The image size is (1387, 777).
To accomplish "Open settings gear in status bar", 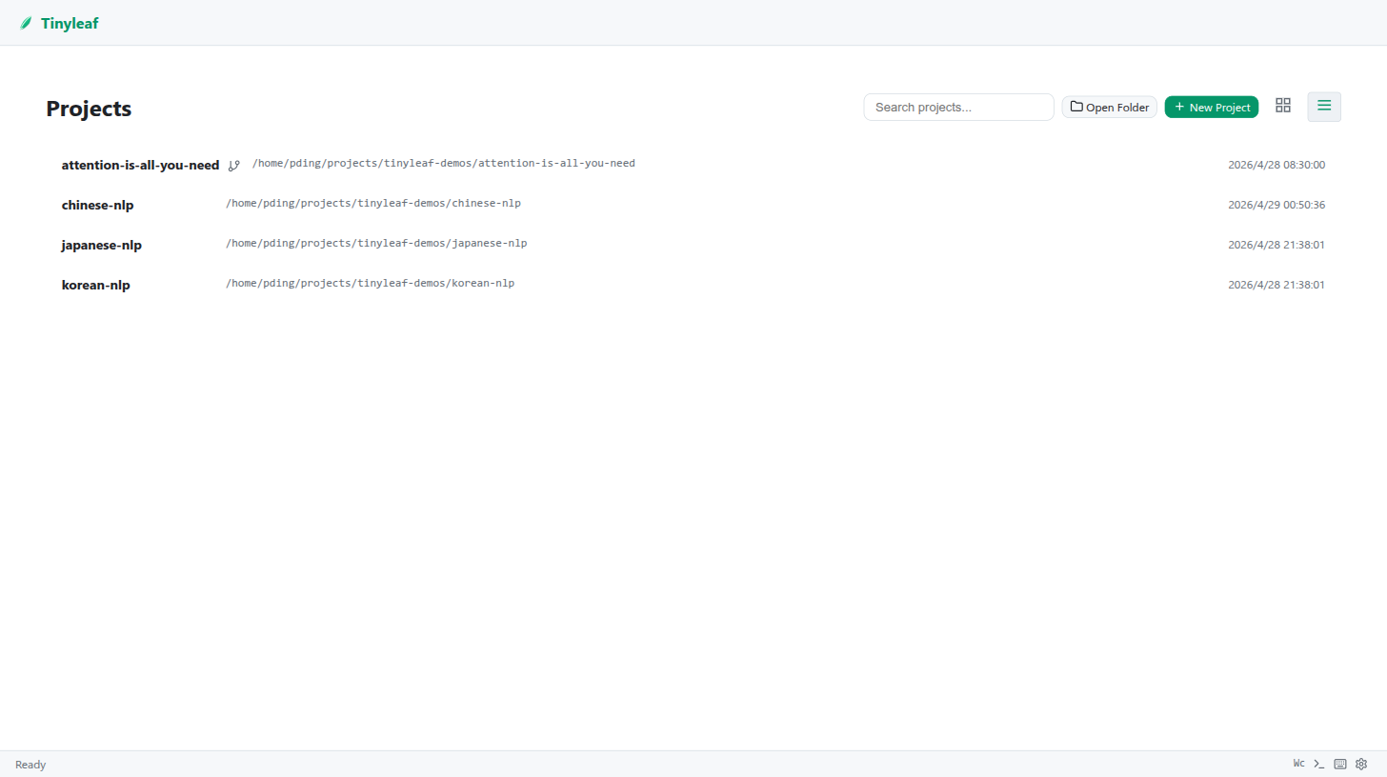I will [1361, 764].
